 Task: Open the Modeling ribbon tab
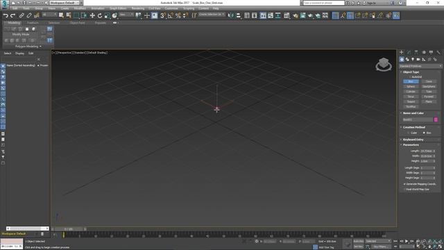(14, 23)
